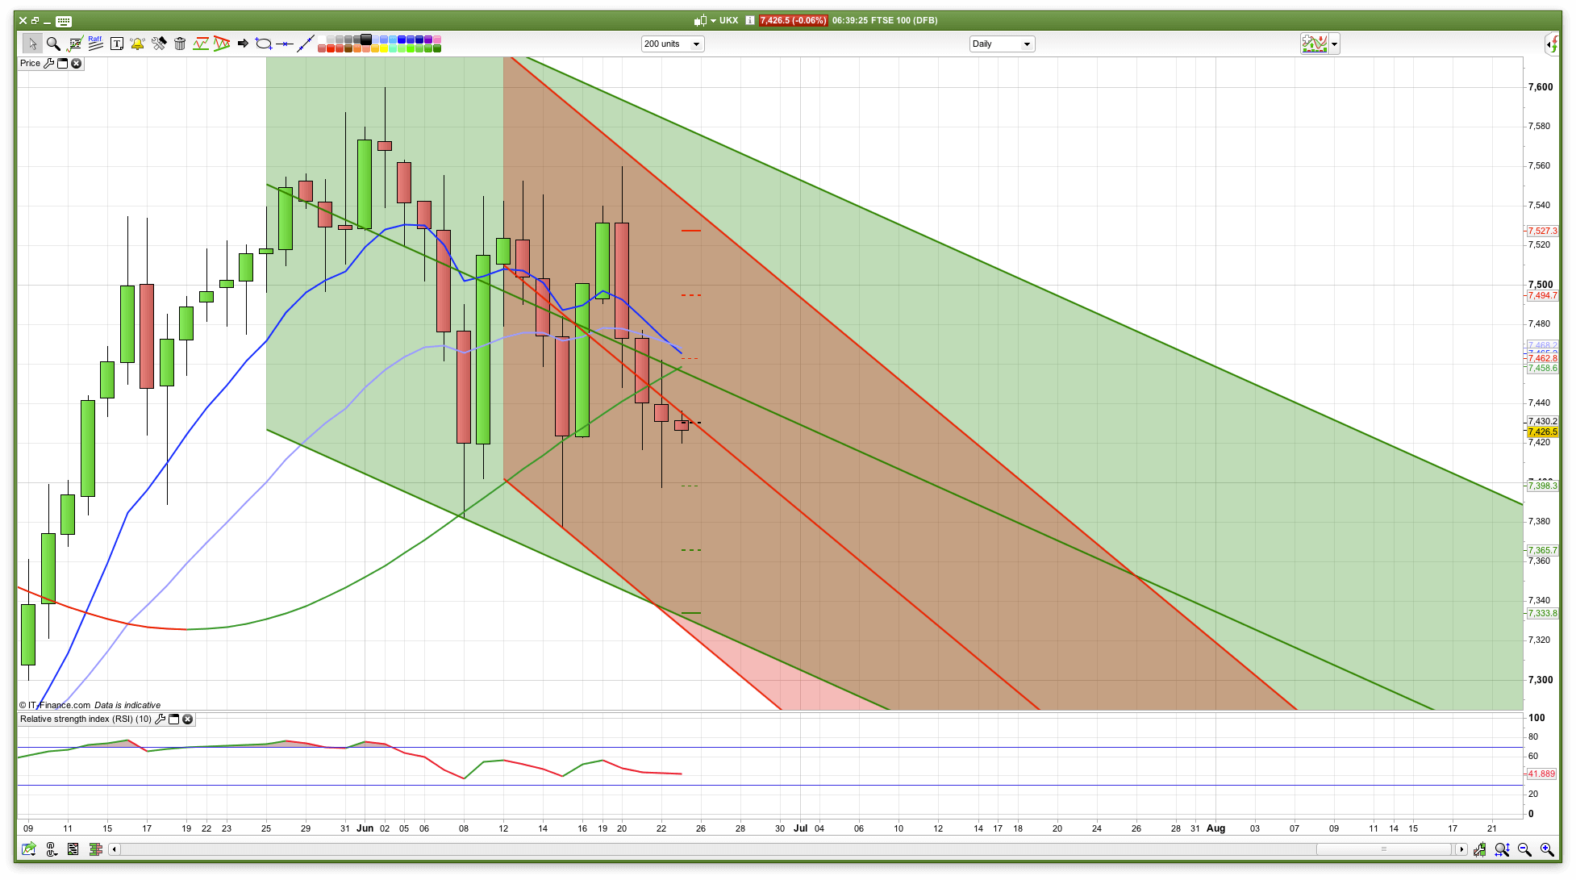Select the text annotation tool
The height and width of the screenshot is (880, 1576).
tap(116, 44)
